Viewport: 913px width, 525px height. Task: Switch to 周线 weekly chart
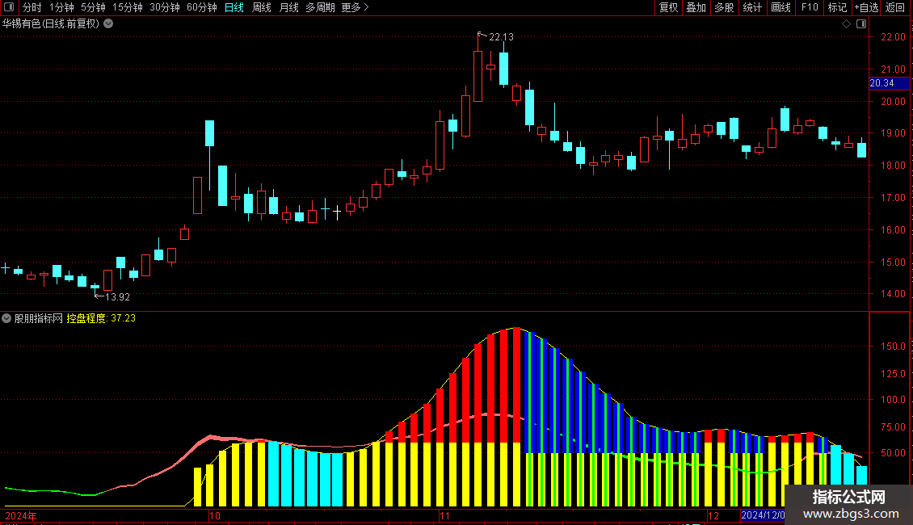click(262, 7)
